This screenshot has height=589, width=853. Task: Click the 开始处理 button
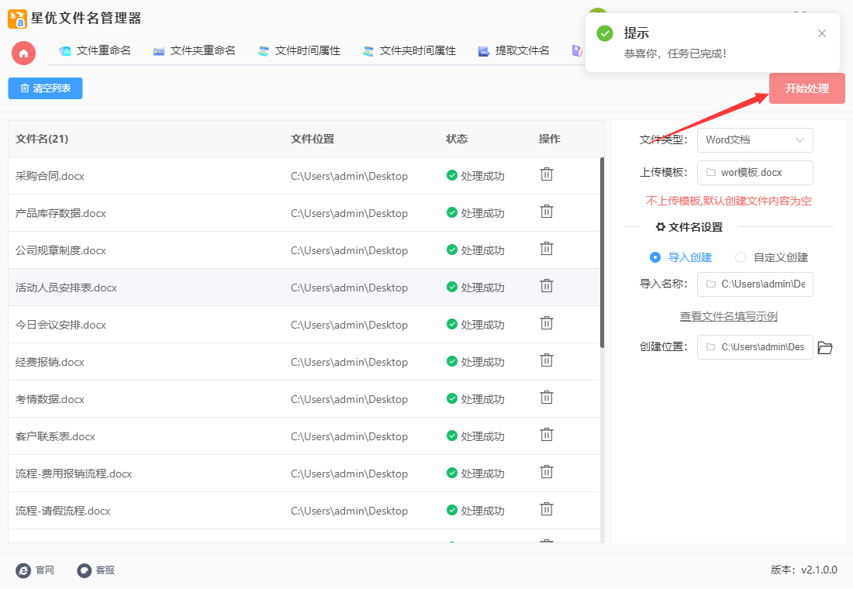click(x=806, y=88)
